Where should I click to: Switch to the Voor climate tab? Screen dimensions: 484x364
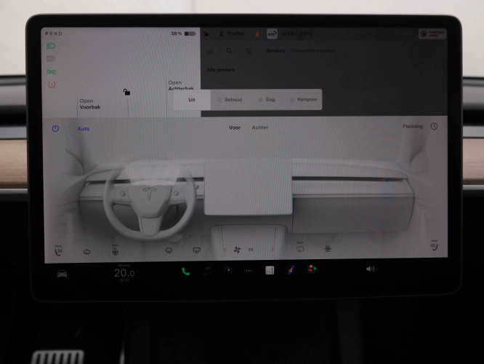click(x=235, y=127)
